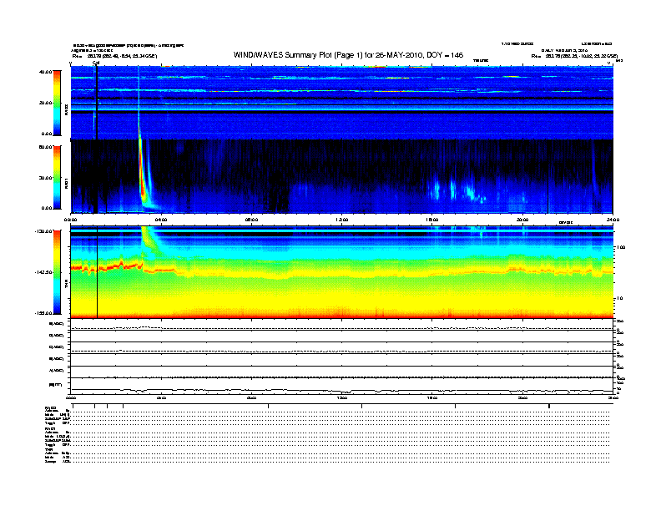Click the TNR color scale bar
This screenshot has height=511, width=661.
coord(57,272)
